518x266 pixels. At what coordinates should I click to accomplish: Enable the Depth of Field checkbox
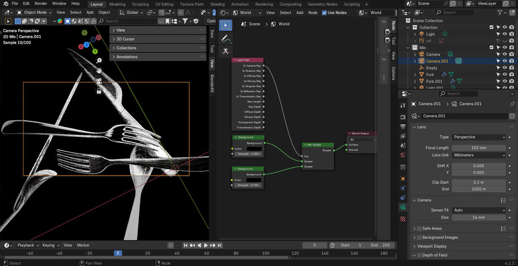click(x=419, y=255)
